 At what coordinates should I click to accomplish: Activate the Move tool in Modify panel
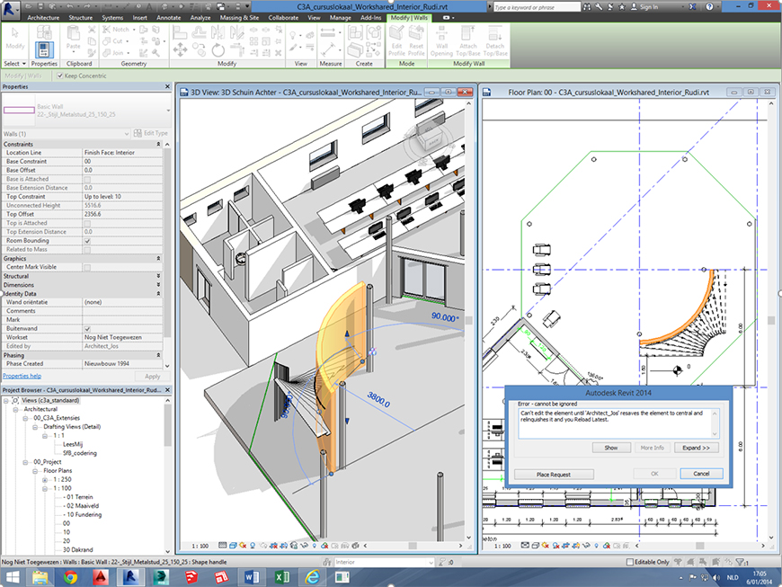(180, 49)
